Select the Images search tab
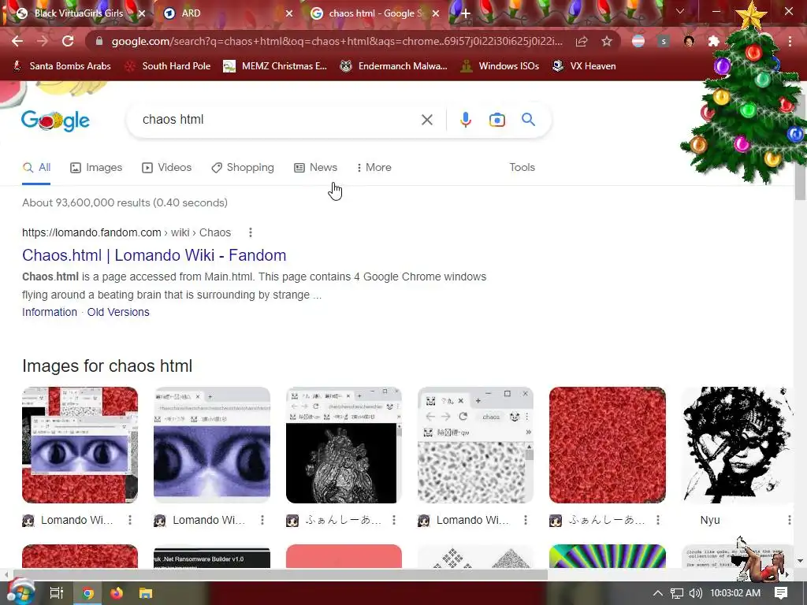The width and height of the screenshot is (807, 605). point(96,167)
